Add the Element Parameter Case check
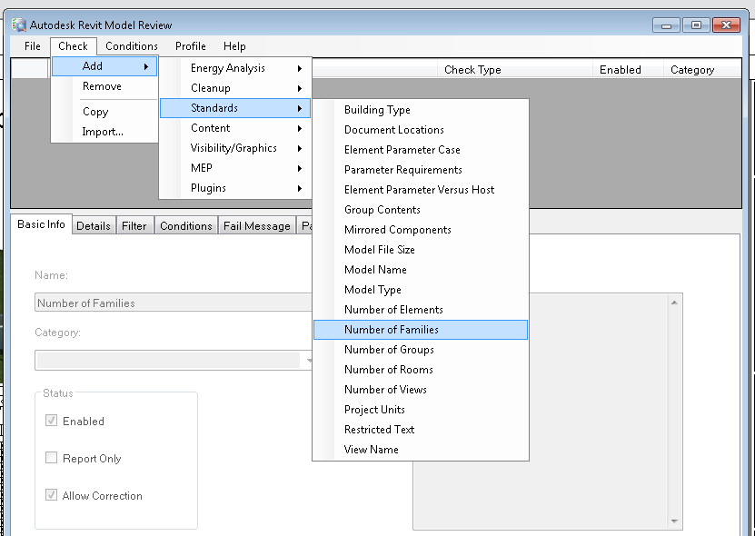 point(421,150)
